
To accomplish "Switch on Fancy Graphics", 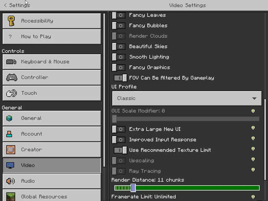I will pos(119,68).
